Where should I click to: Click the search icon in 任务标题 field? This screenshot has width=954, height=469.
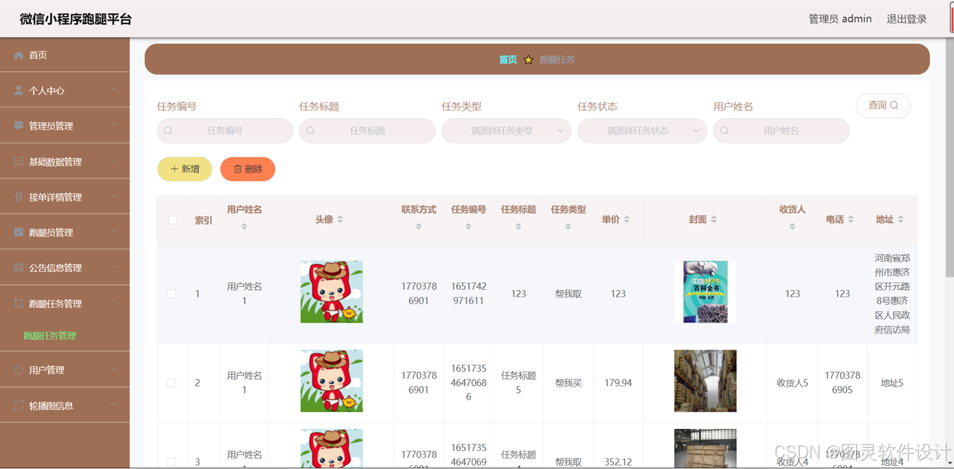pos(310,131)
